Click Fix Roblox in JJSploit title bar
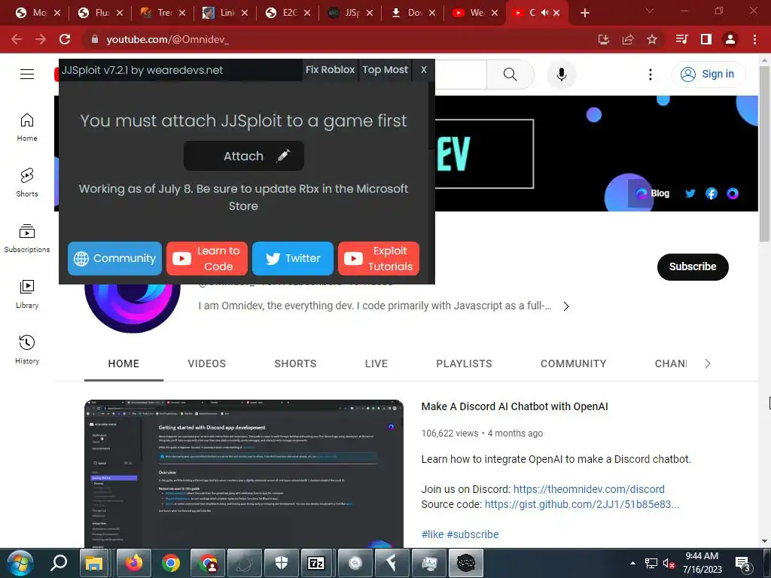Image resolution: width=771 pixels, height=578 pixels. pyautogui.click(x=330, y=70)
